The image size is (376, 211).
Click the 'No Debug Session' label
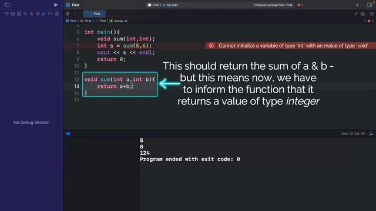31,122
